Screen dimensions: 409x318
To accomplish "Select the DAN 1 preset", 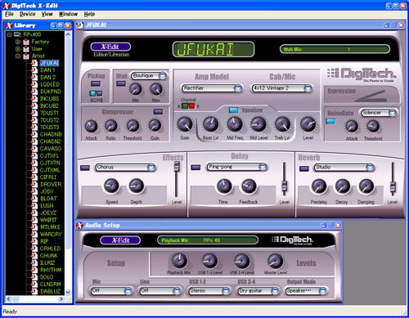I will [x=47, y=70].
